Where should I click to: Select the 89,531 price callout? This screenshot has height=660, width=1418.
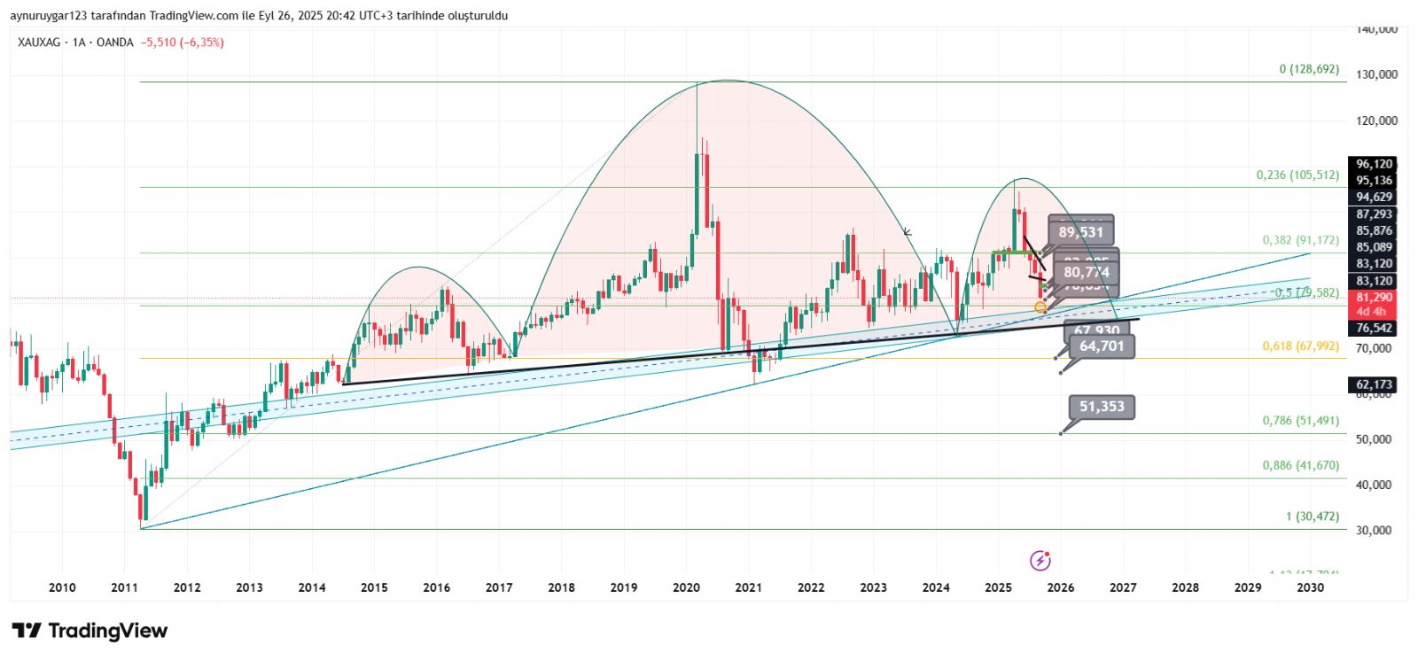tap(1080, 233)
